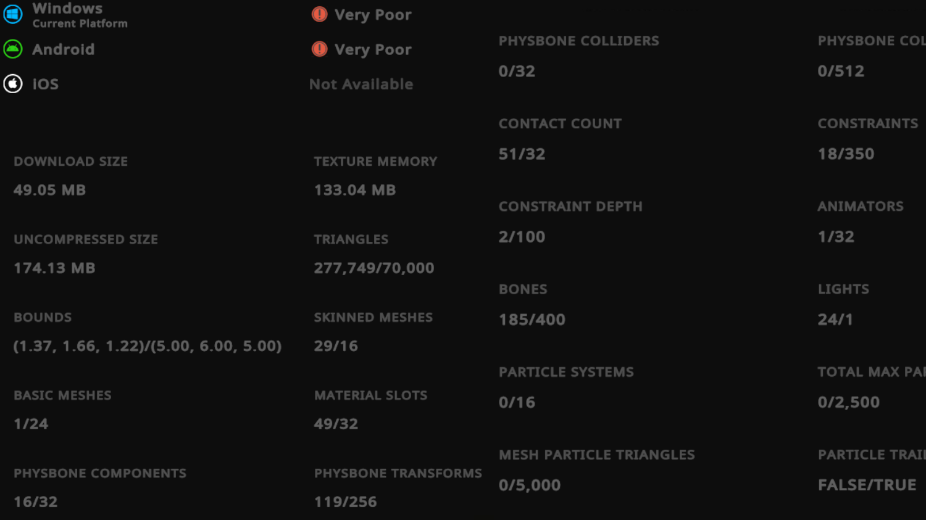Click the Contact Count value 51/32
Viewport: 926px width, 520px height.
[522, 154]
